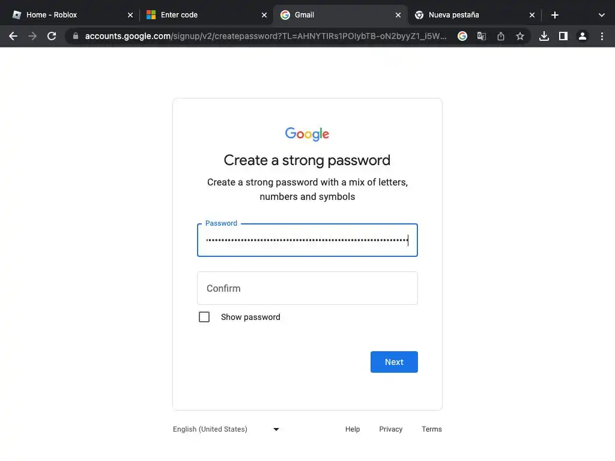The height and width of the screenshot is (461, 615).
Task: Click the Help footer link
Action: (353, 429)
